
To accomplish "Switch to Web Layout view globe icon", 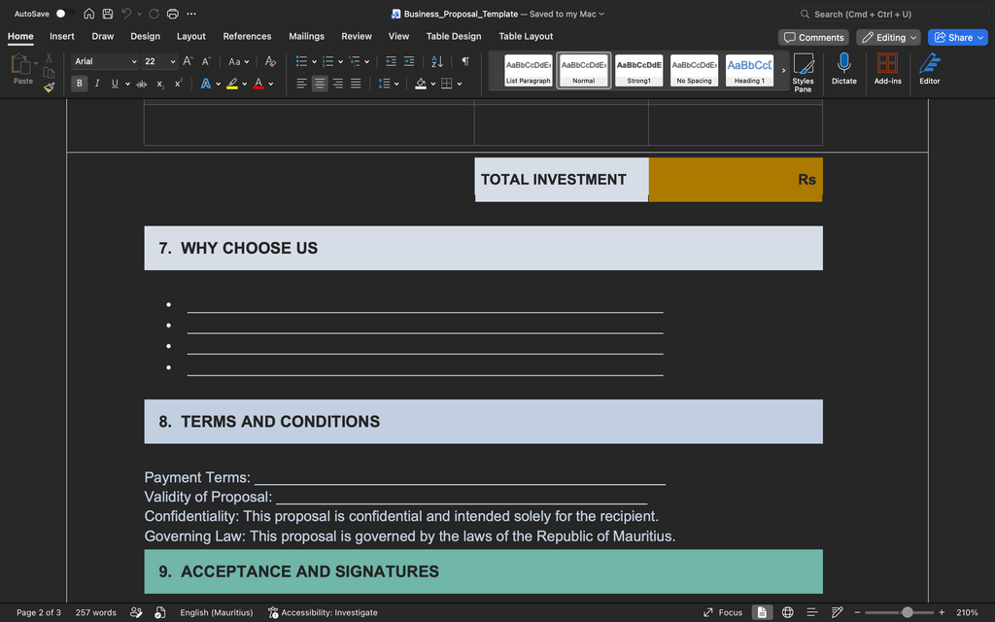I will (x=787, y=612).
